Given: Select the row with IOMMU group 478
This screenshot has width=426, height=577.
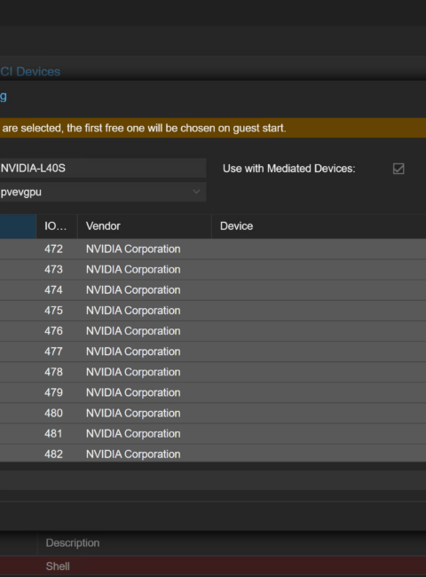Looking at the screenshot, I should [x=213, y=372].
